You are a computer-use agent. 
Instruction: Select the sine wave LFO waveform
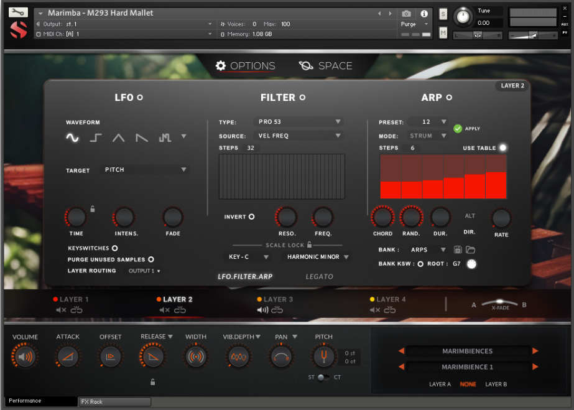pos(73,138)
